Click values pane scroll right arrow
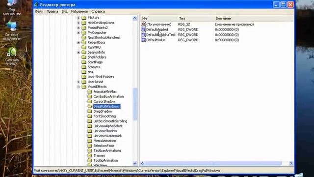Screen dimensions: 314x177 click(291, 163)
